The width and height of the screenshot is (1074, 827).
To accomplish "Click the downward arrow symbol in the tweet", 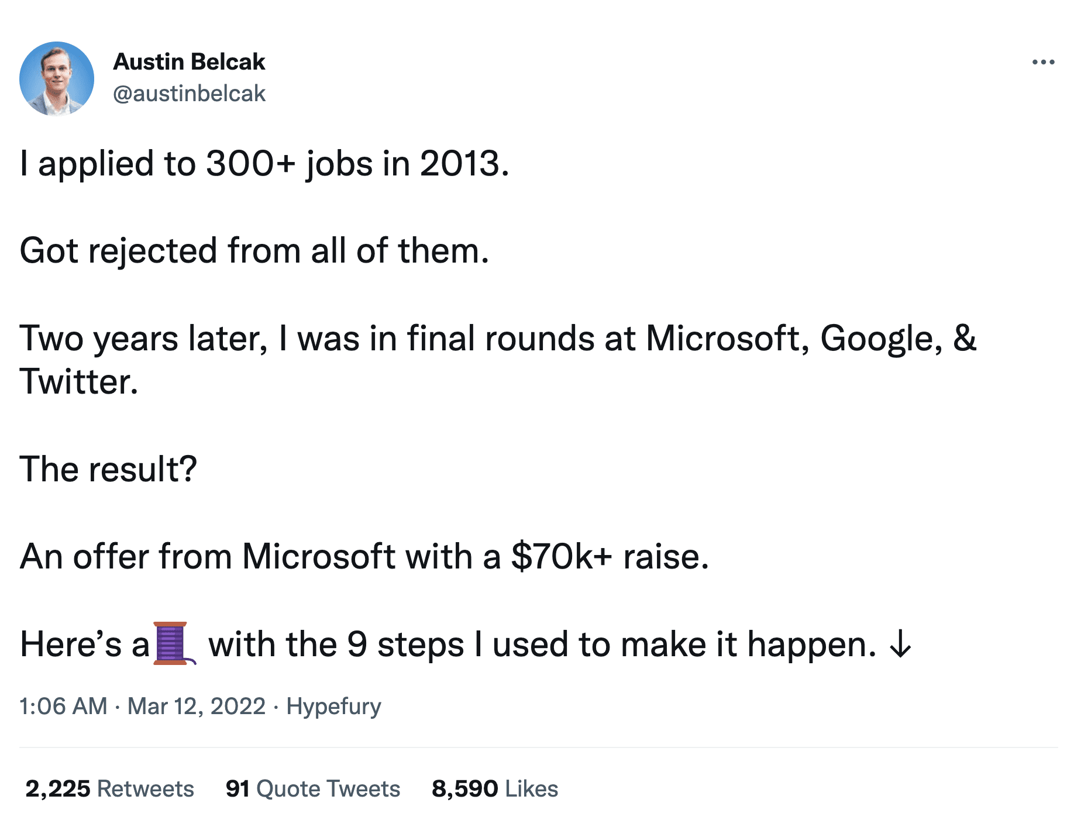I will coord(899,645).
